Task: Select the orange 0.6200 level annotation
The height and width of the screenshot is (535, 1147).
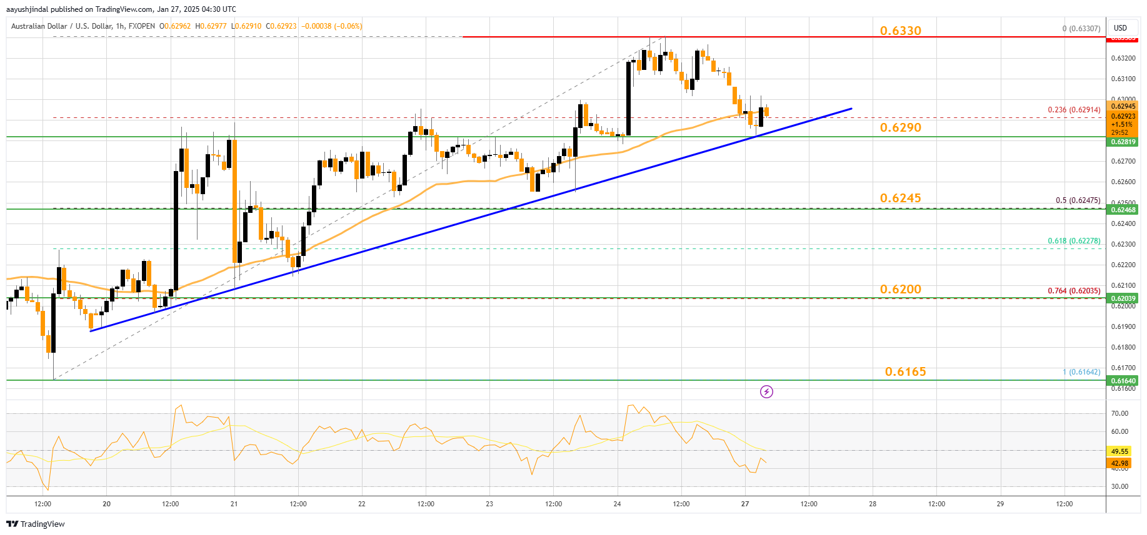Action: pos(900,289)
